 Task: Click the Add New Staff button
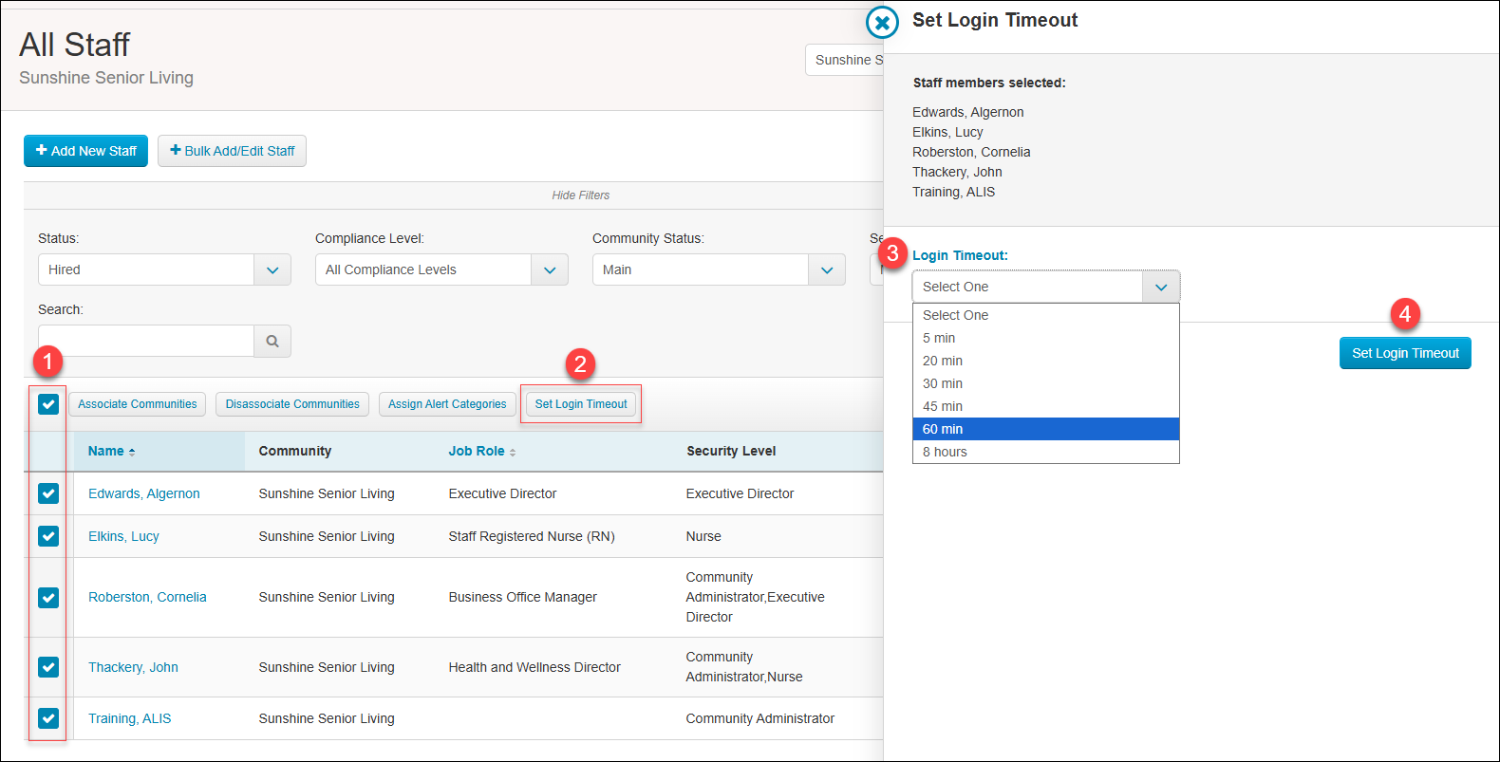[x=85, y=151]
